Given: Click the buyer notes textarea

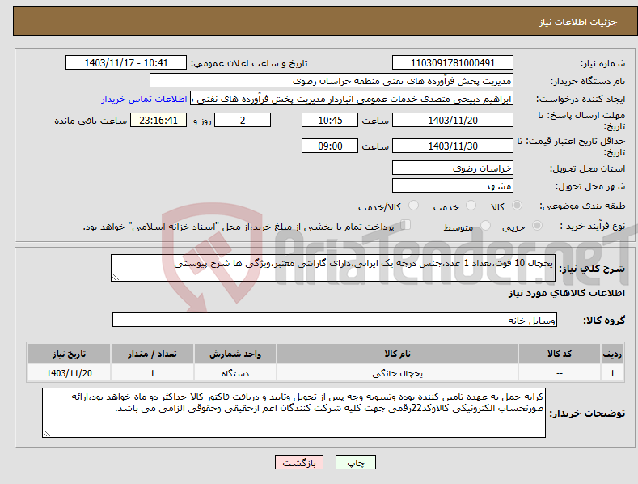Looking at the screenshot, I should tap(294, 413).
